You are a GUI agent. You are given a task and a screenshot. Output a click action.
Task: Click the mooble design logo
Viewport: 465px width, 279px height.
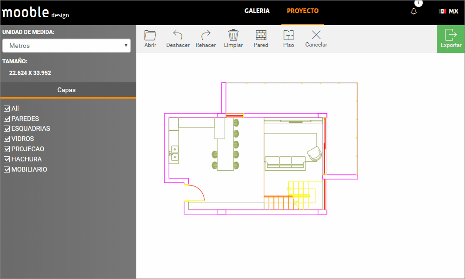(x=36, y=13)
